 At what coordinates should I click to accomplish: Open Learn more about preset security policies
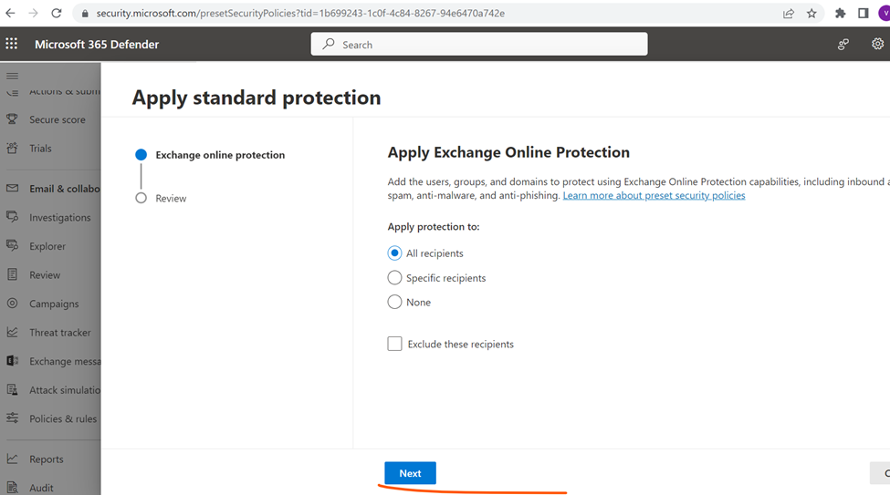point(654,196)
